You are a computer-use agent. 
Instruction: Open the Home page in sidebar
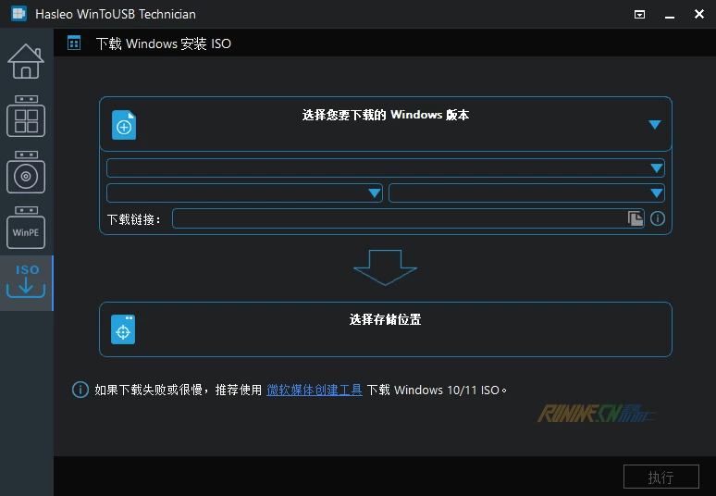pyautogui.click(x=26, y=61)
